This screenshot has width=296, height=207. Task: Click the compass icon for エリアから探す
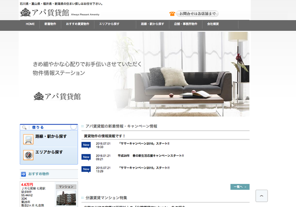coord(28,155)
